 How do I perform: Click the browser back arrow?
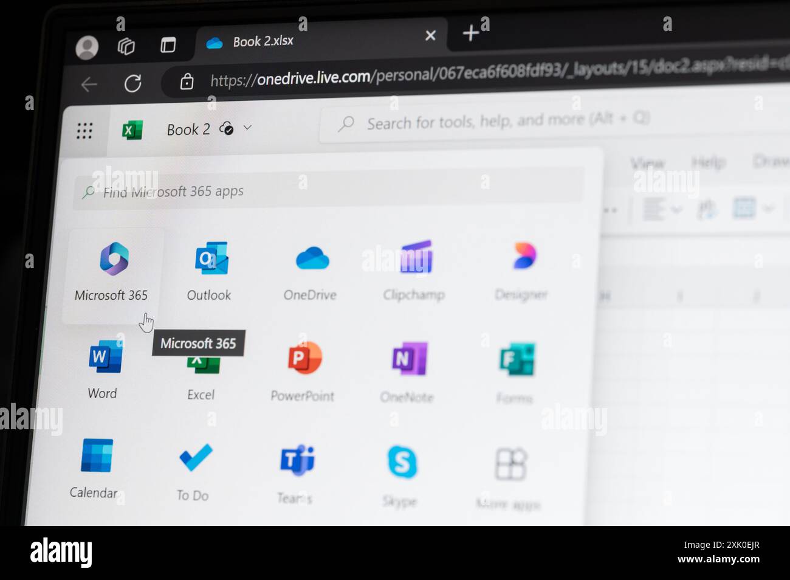click(89, 85)
